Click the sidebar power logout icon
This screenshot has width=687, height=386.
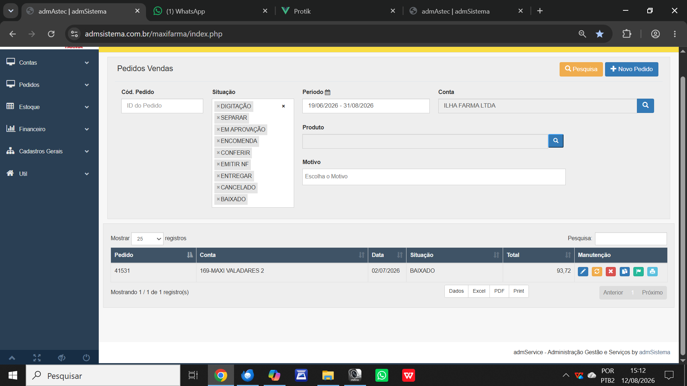click(86, 358)
